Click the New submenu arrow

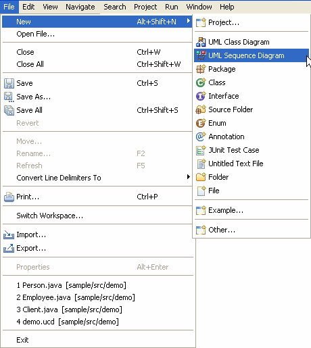click(189, 21)
